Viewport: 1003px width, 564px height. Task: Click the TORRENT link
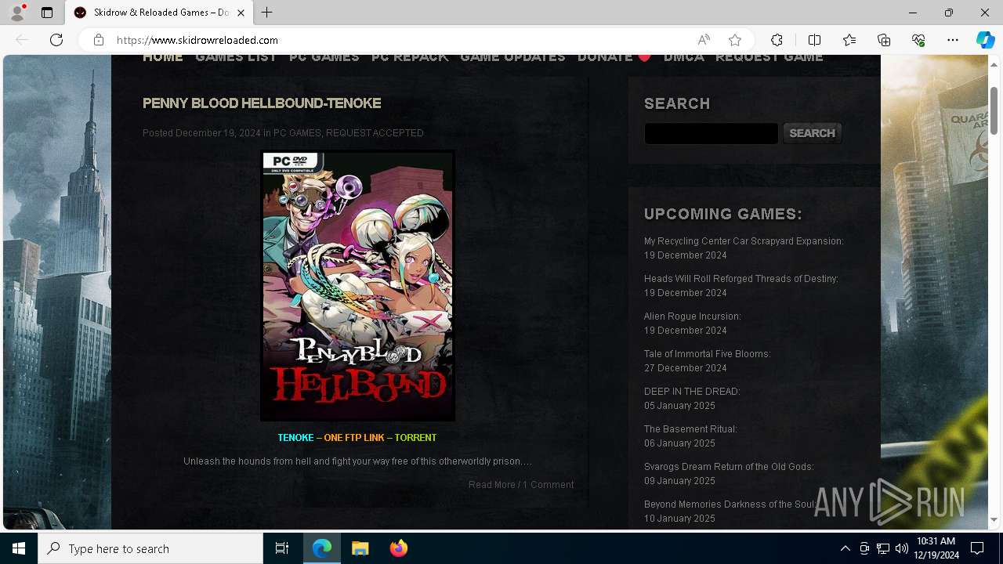pos(415,438)
